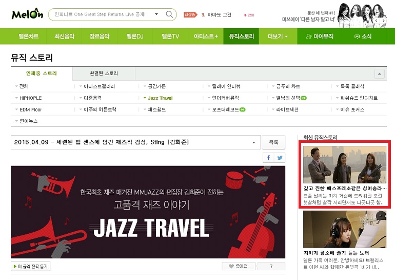Open 지아가 평소에 즐겨 듣는 노래 story

(x=336, y=253)
